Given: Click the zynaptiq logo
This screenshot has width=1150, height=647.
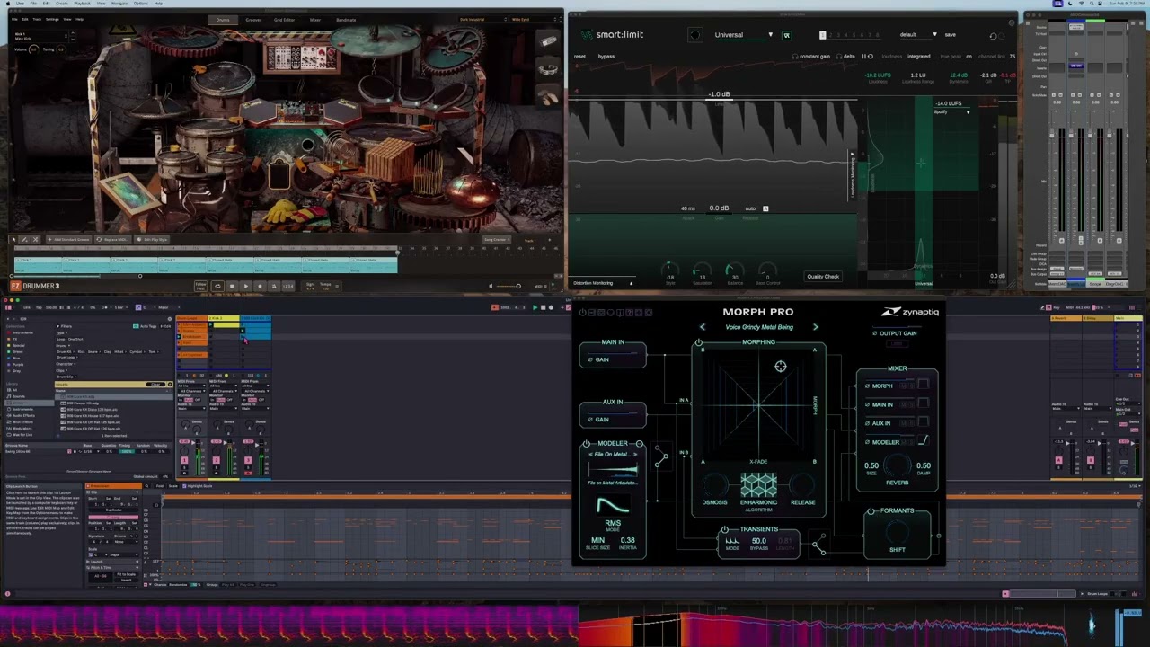Looking at the screenshot, I should click(909, 312).
